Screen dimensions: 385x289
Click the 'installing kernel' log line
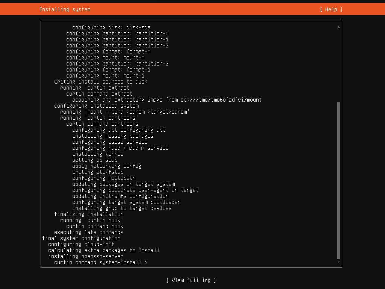pyautogui.click(x=98, y=154)
